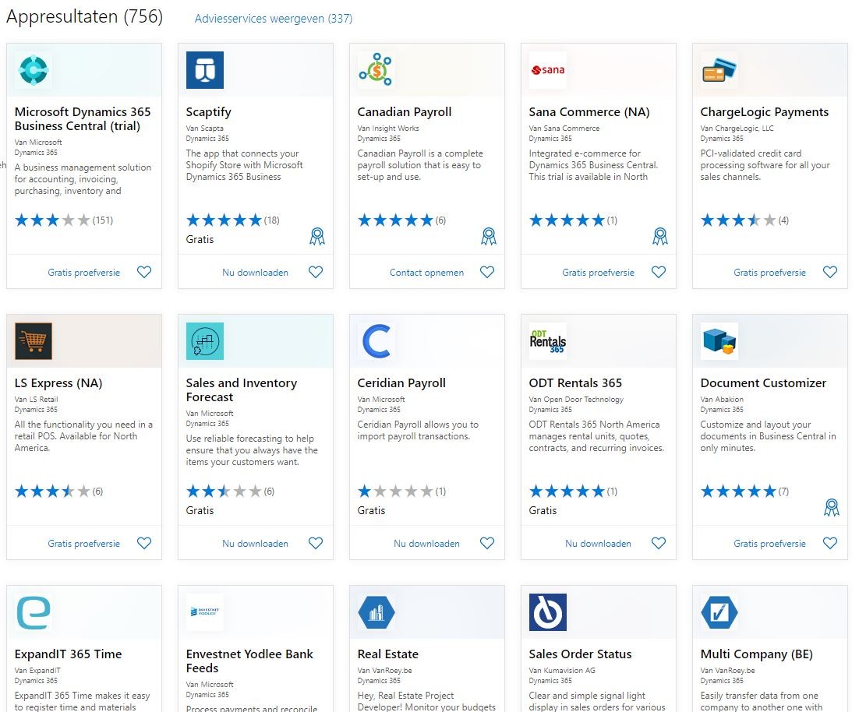Open Adviesservices weergeven (337) link
Screen dimensions: 859x712
[274, 19]
